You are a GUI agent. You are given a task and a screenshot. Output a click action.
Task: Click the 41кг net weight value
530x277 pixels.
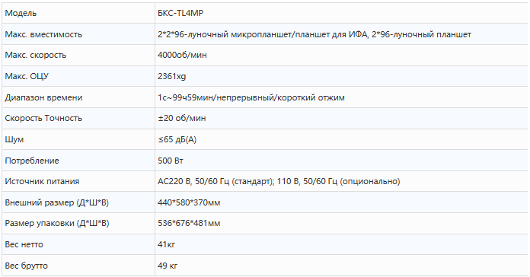tap(166, 244)
